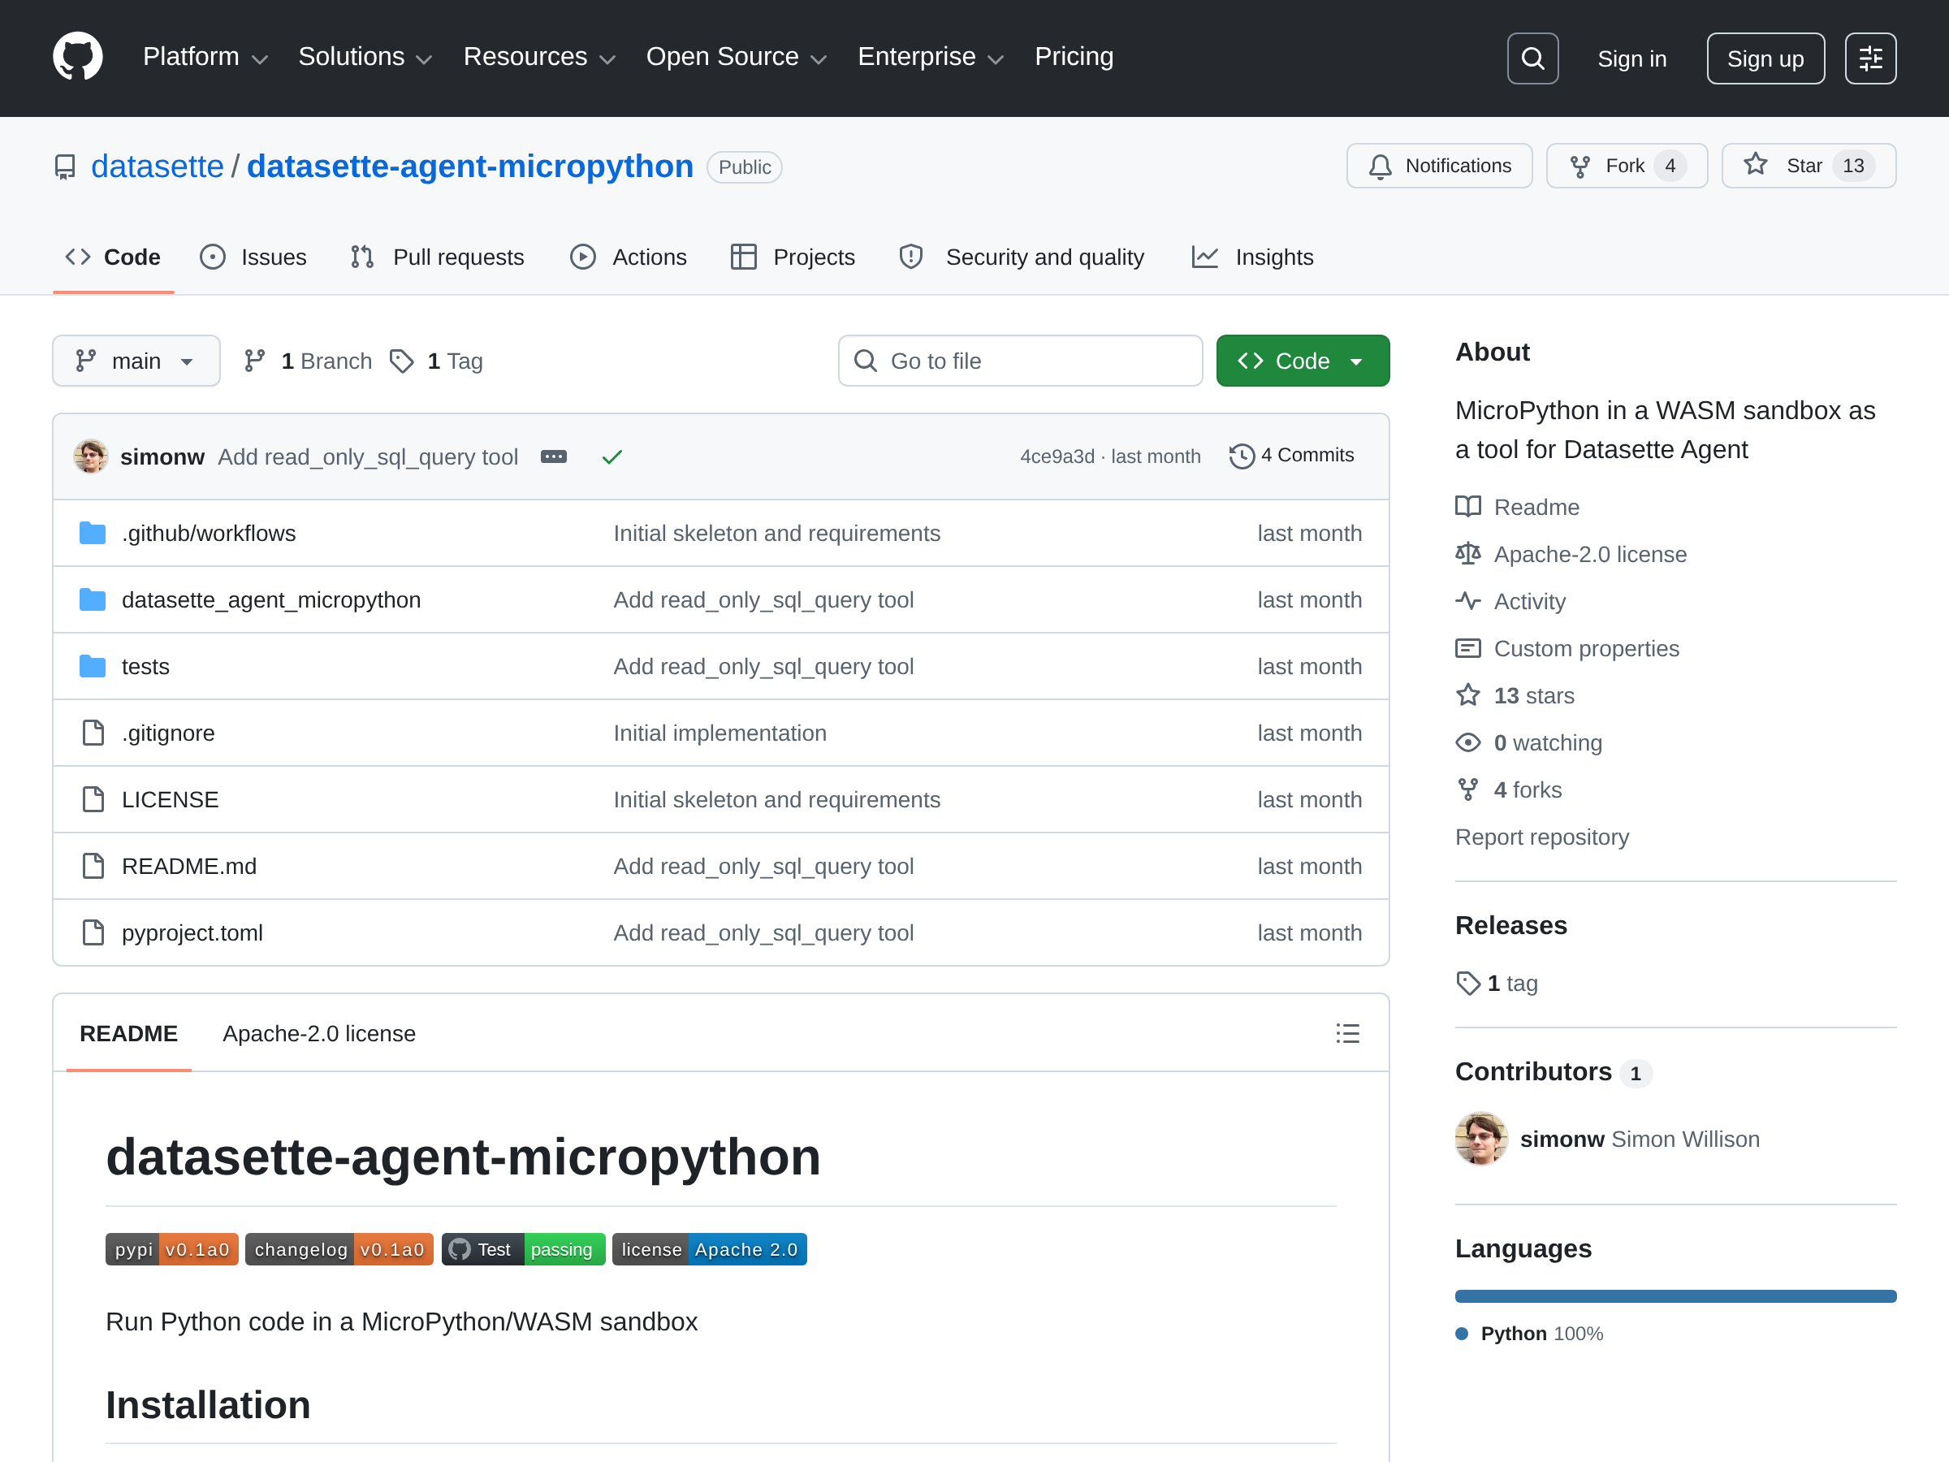Screen dimensions: 1949x1462
Task: Click the Go to file search field
Action: tap(1020, 361)
